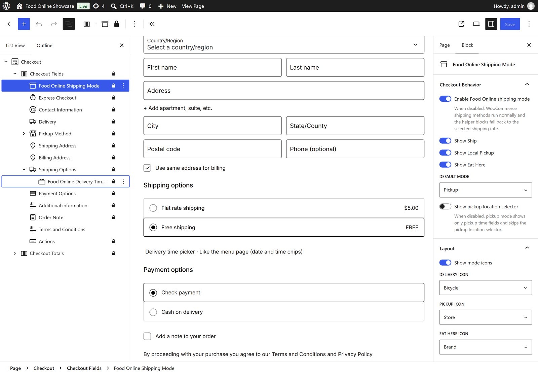Click the WordPress logo in admin bar

coord(6,6)
